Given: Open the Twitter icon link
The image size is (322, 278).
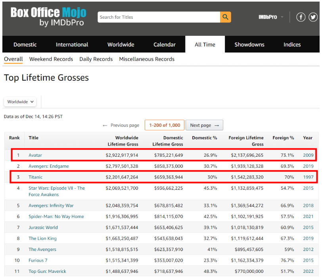Looking at the screenshot, I should point(313,17).
